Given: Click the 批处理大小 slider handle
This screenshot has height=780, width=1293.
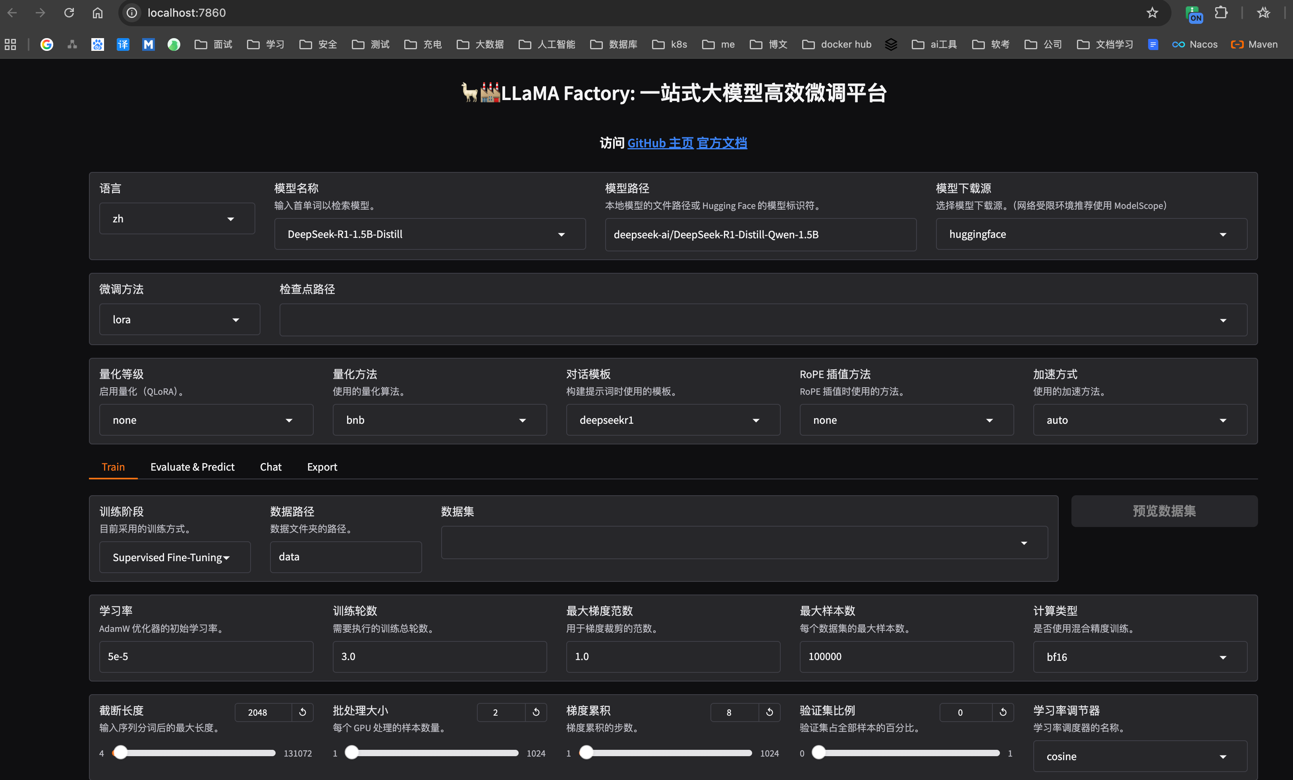Looking at the screenshot, I should pyautogui.click(x=352, y=753).
